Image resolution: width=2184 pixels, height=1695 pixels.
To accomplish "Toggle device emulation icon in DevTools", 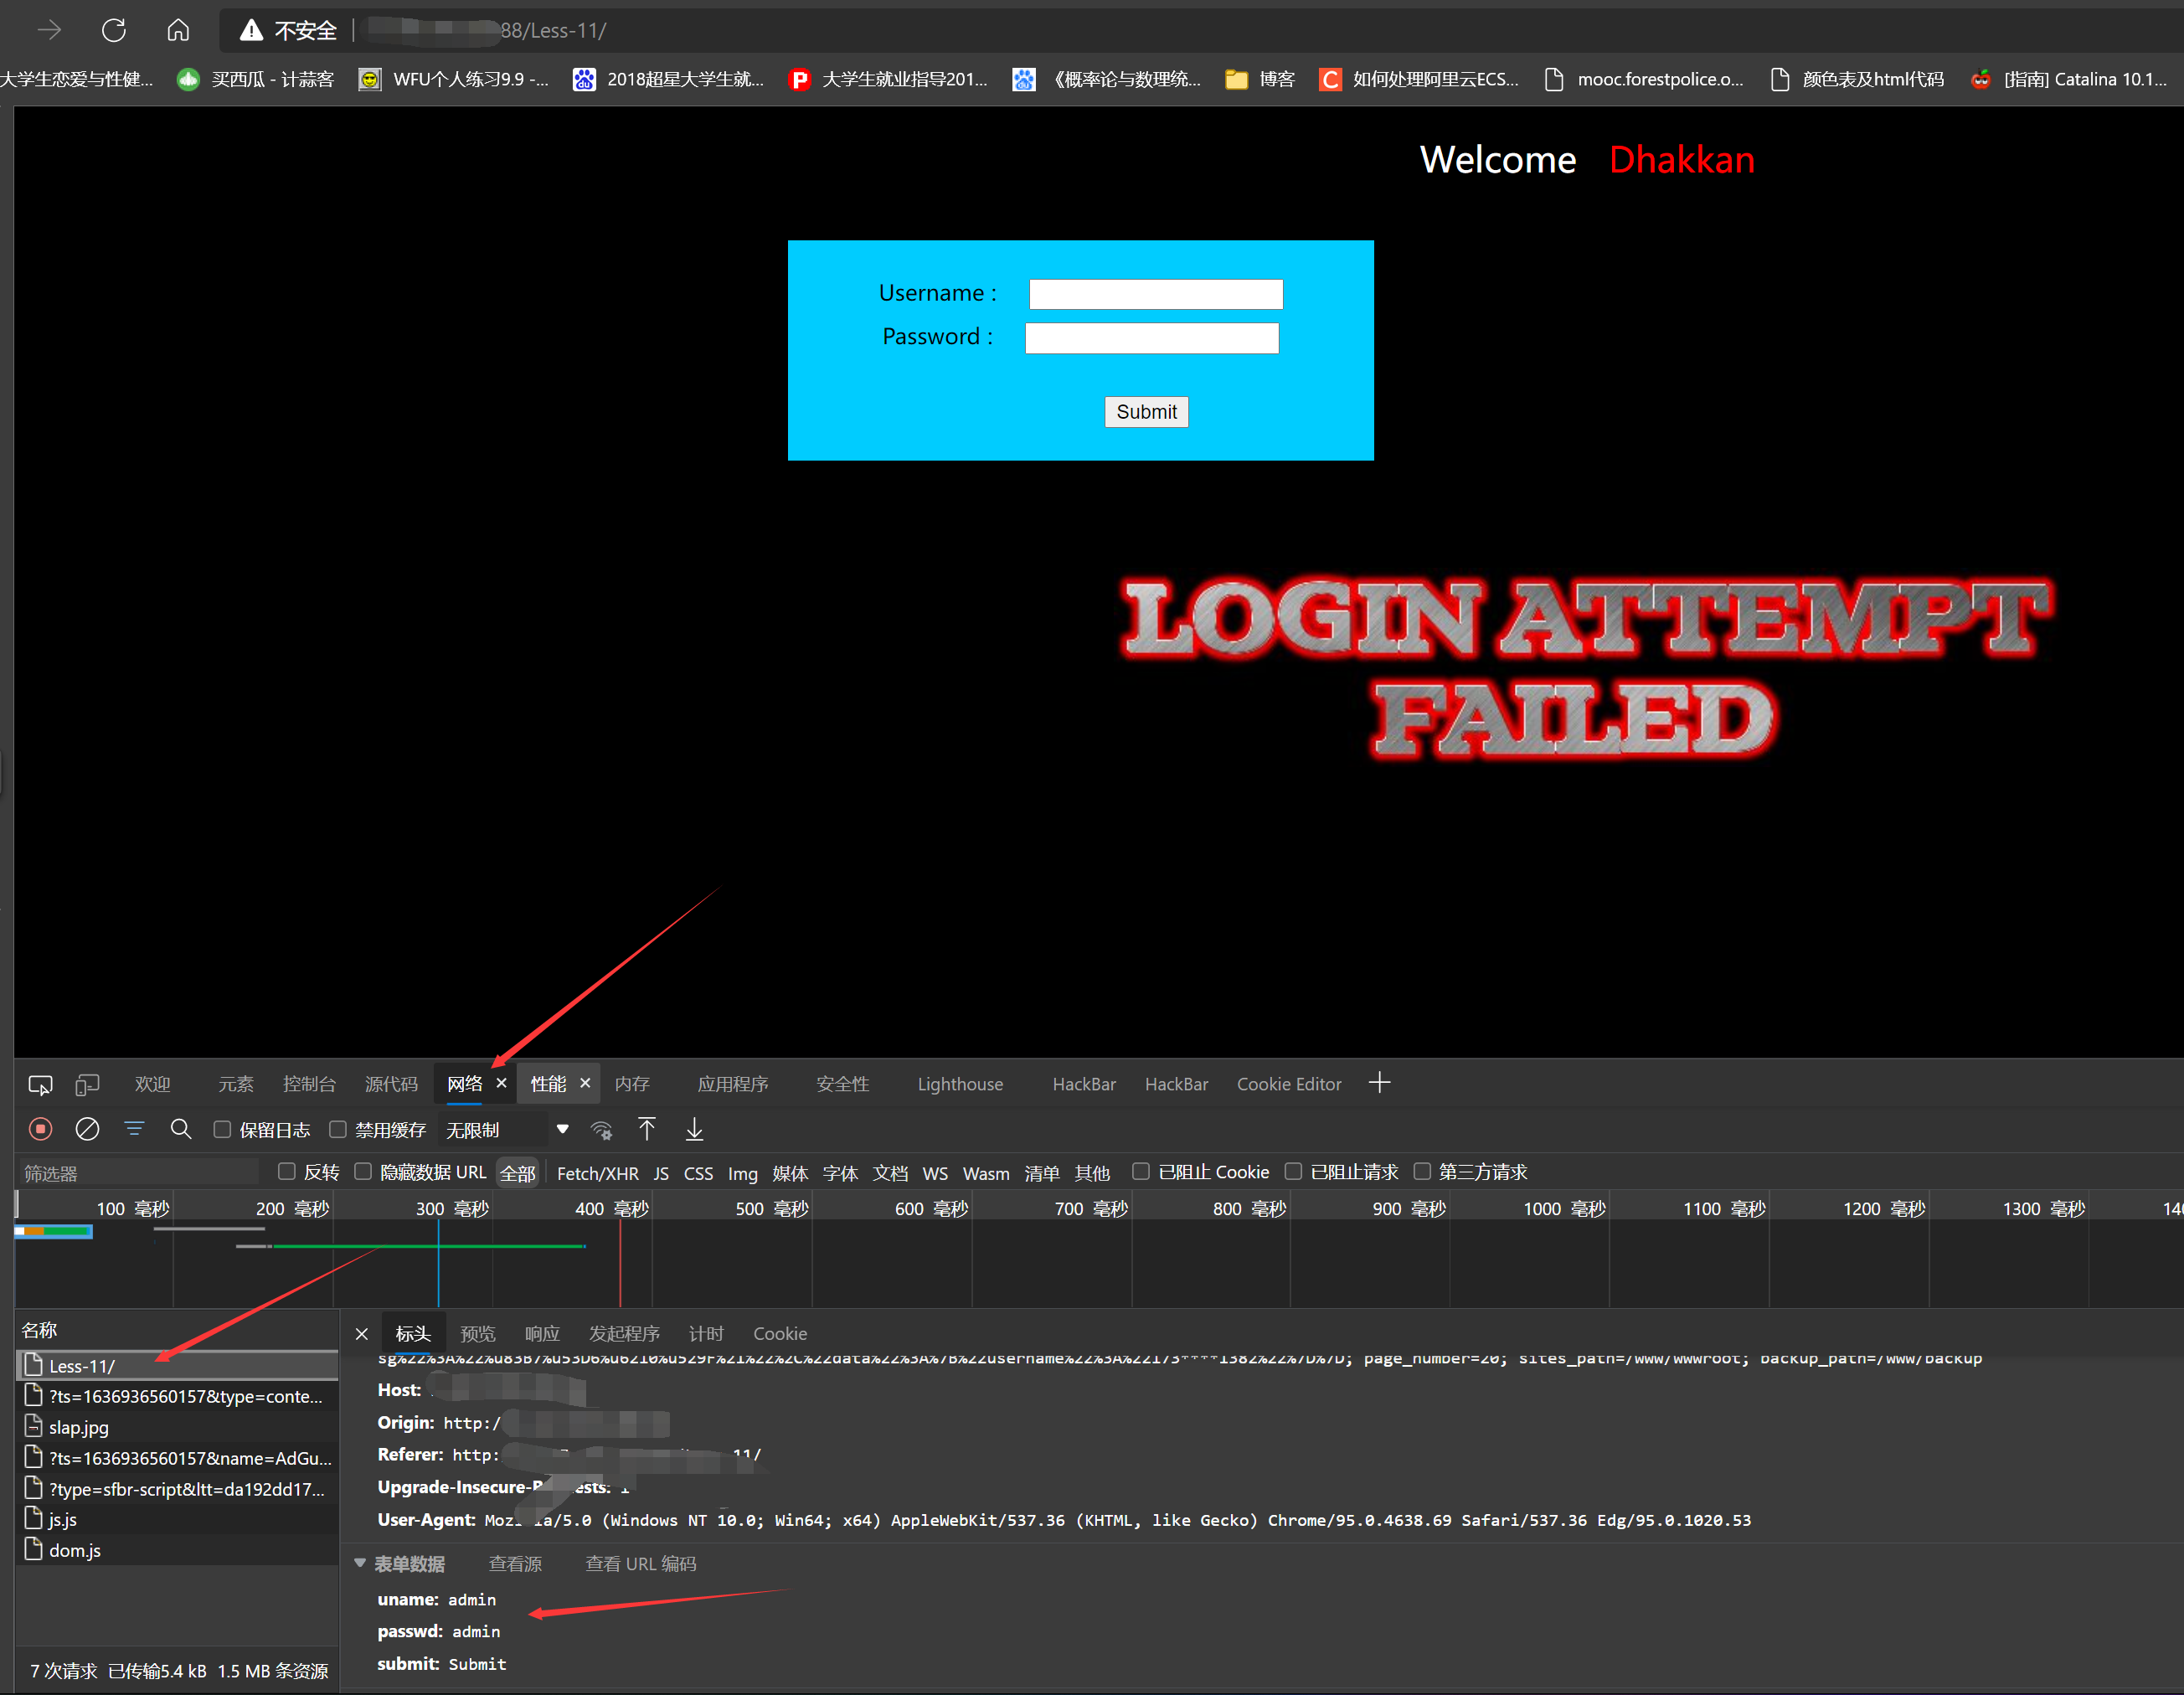I will coord(87,1084).
